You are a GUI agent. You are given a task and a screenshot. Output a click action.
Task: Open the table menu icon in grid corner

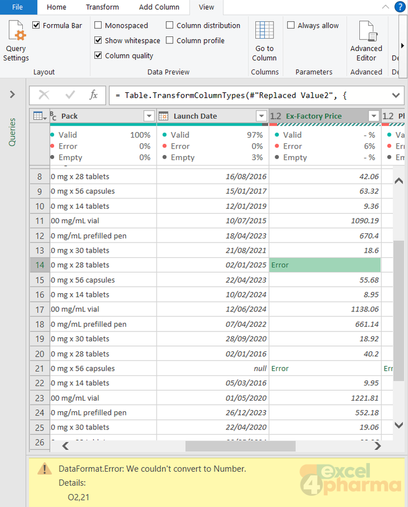click(40, 116)
